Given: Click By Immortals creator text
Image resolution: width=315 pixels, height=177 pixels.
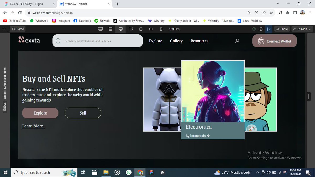Looking at the screenshot, I should [196, 136].
